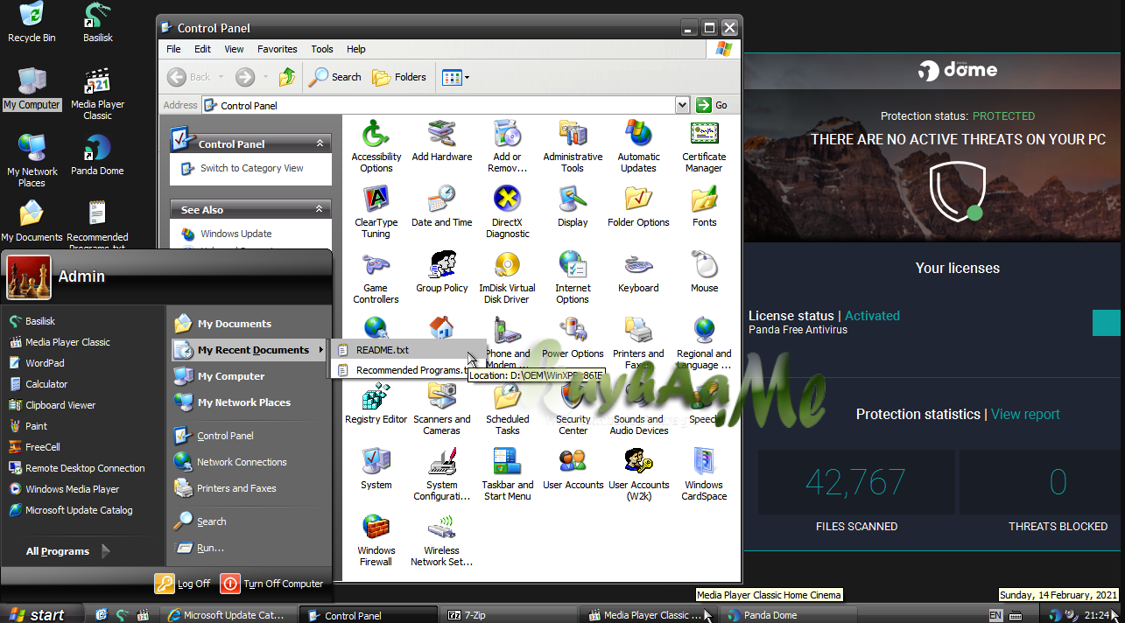Viewport: 1125px width, 623px height.
Task: Click the EN language indicator in tray
Action: pyautogui.click(x=995, y=615)
